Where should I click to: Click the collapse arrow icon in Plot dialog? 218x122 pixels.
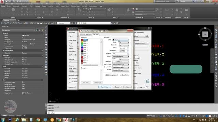tap(147, 87)
